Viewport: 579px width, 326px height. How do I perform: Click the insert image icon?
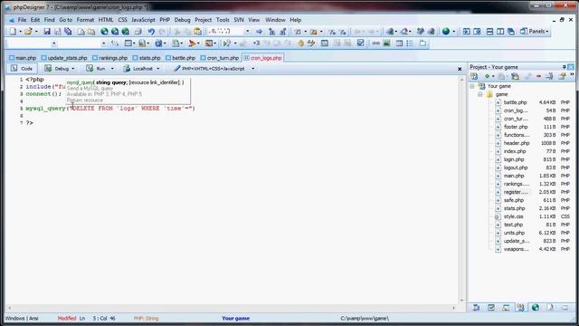[386, 43]
